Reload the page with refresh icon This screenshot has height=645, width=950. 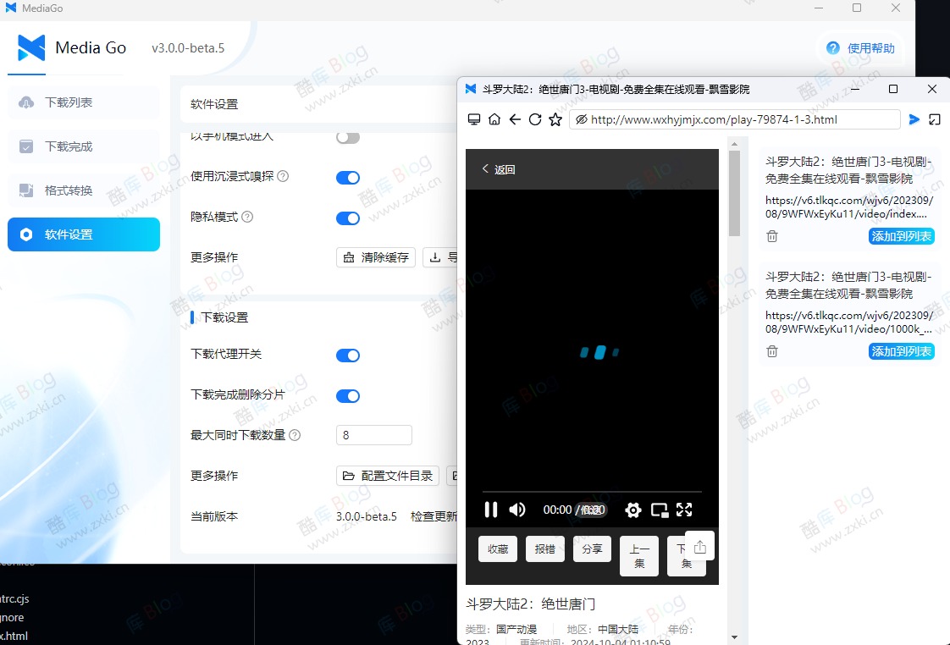pyautogui.click(x=535, y=119)
